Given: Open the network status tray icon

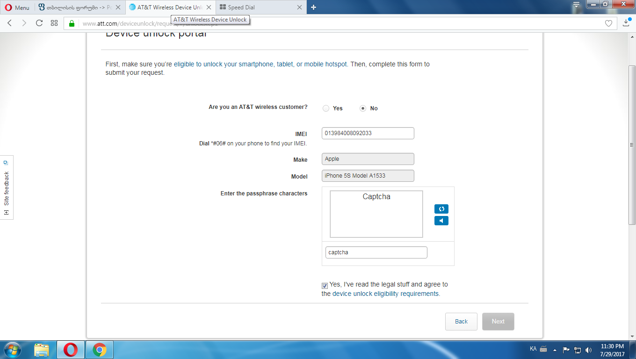Looking at the screenshot, I should click(x=578, y=350).
